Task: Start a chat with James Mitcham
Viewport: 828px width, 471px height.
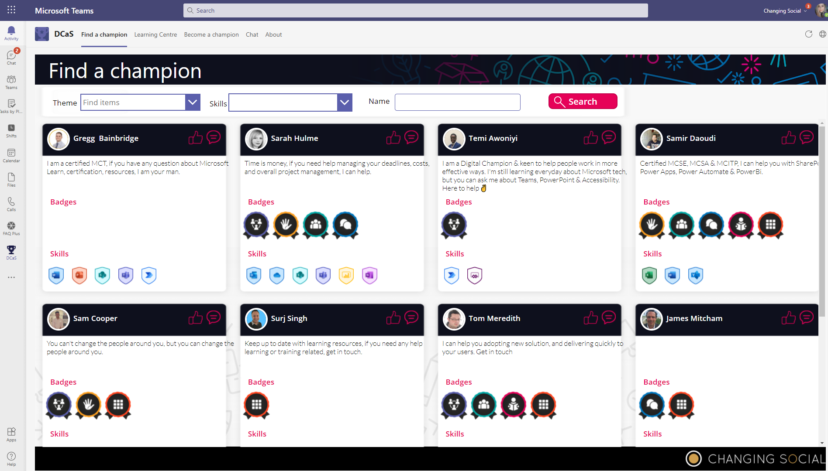Action: point(807,317)
